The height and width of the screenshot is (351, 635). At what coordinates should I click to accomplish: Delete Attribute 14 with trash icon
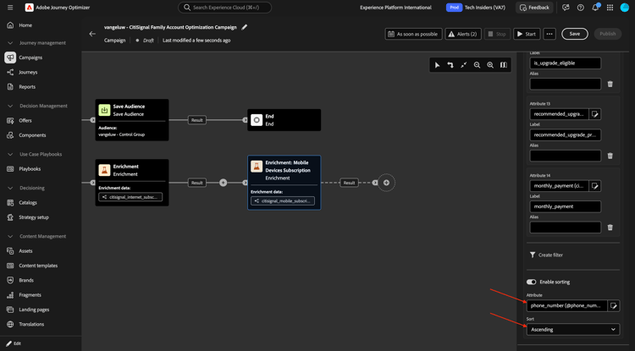610,228
